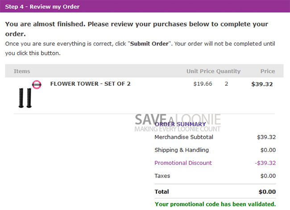Click the Taxes label
The height and width of the screenshot is (210, 290).
point(162,176)
